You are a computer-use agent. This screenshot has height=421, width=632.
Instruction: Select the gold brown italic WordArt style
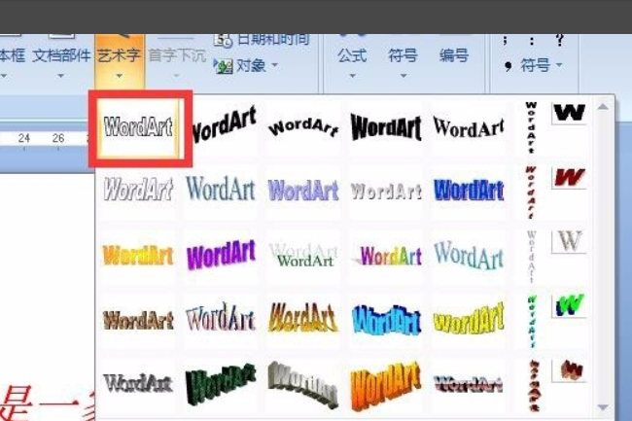pos(303,318)
